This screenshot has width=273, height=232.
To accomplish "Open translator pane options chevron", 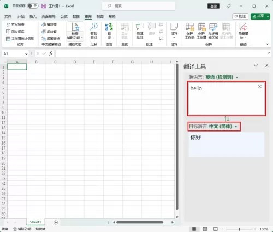I will (256, 66).
